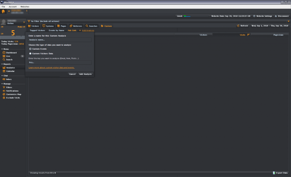Click the Key input field

[60, 62]
